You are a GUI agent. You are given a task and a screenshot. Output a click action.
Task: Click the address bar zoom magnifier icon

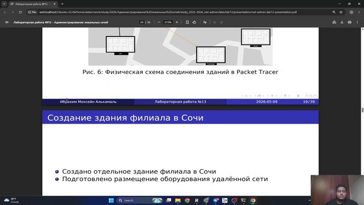tap(334, 12)
